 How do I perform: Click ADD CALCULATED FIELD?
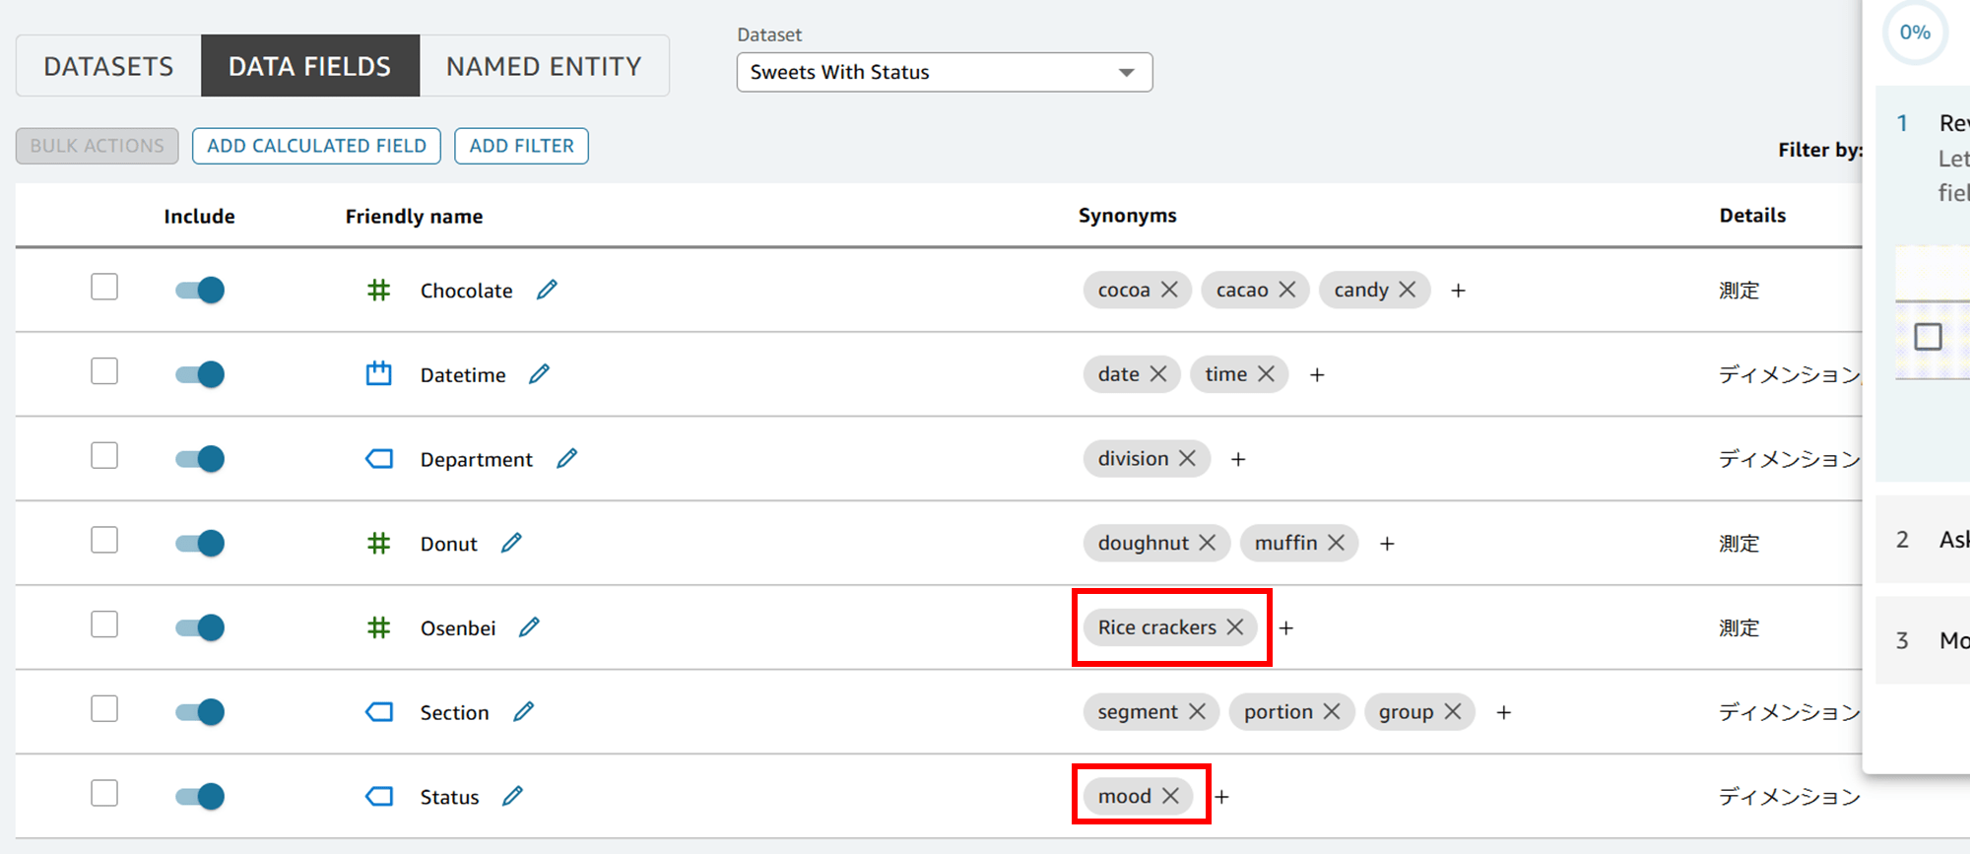316,146
